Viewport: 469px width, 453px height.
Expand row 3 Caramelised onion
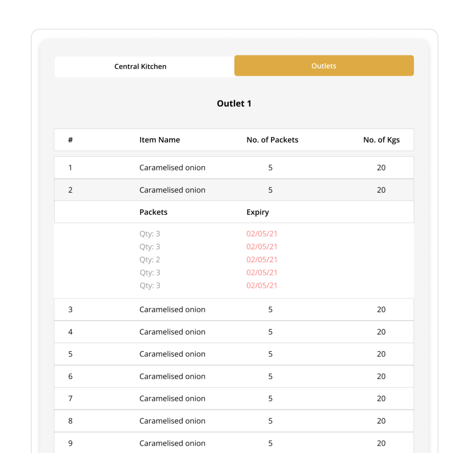(234, 309)
